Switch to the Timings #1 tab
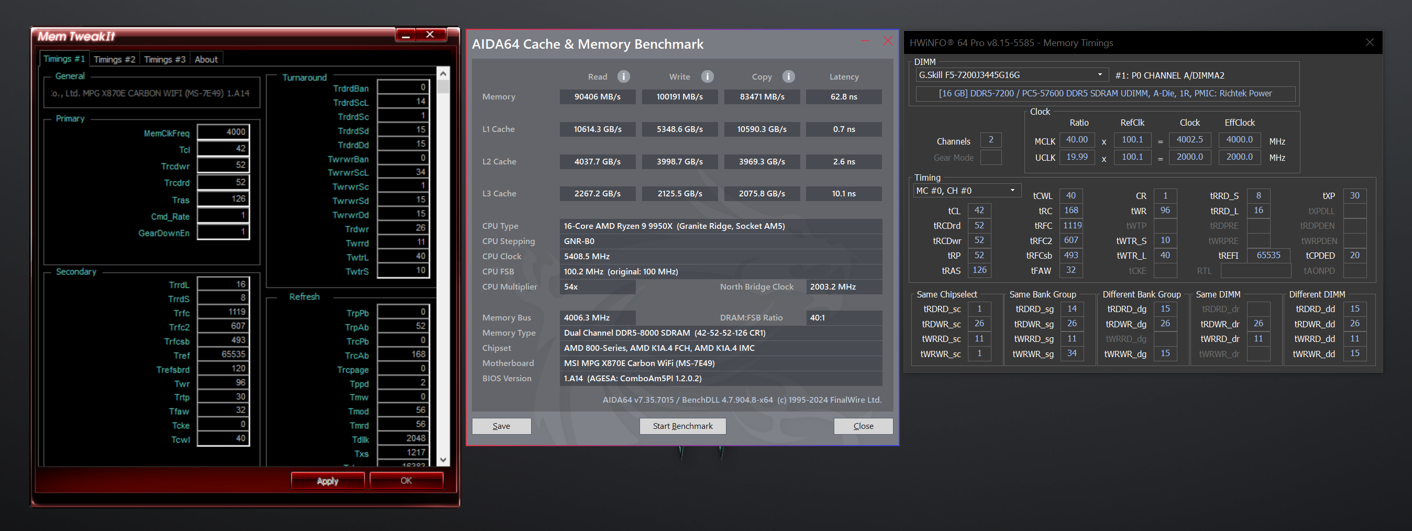This screenshot has width=1412, height=531. point(64,59)
